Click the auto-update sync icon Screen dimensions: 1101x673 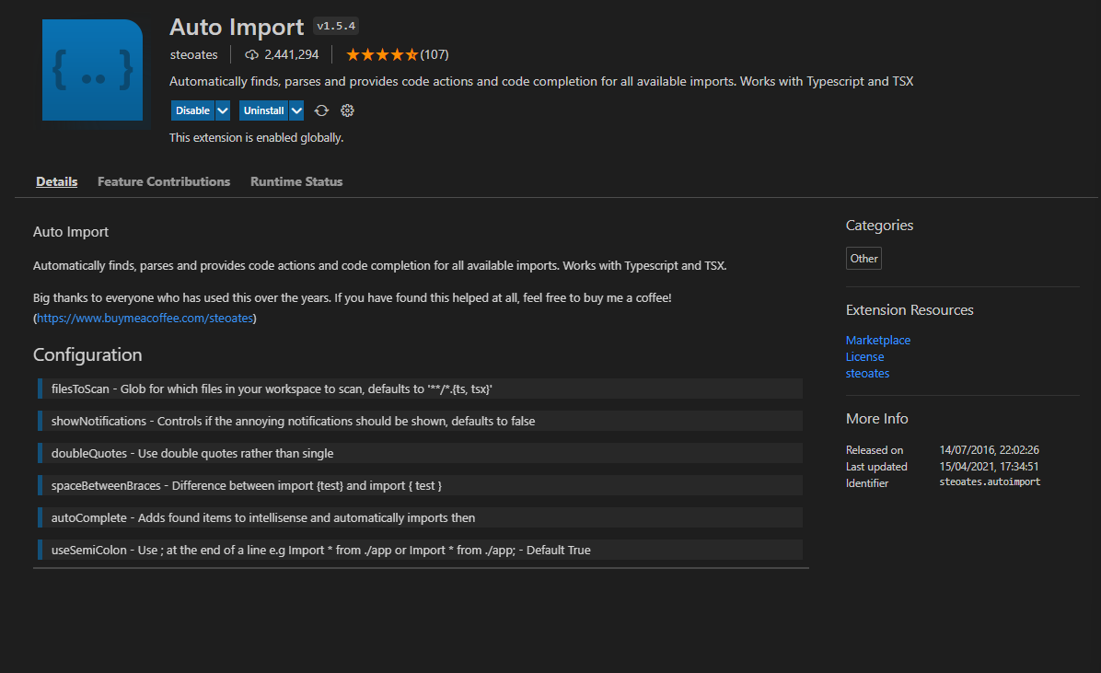click(x=321, y=110)
